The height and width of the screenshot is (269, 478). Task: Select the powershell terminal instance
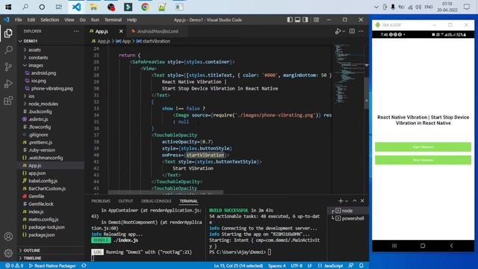point(347,218)
